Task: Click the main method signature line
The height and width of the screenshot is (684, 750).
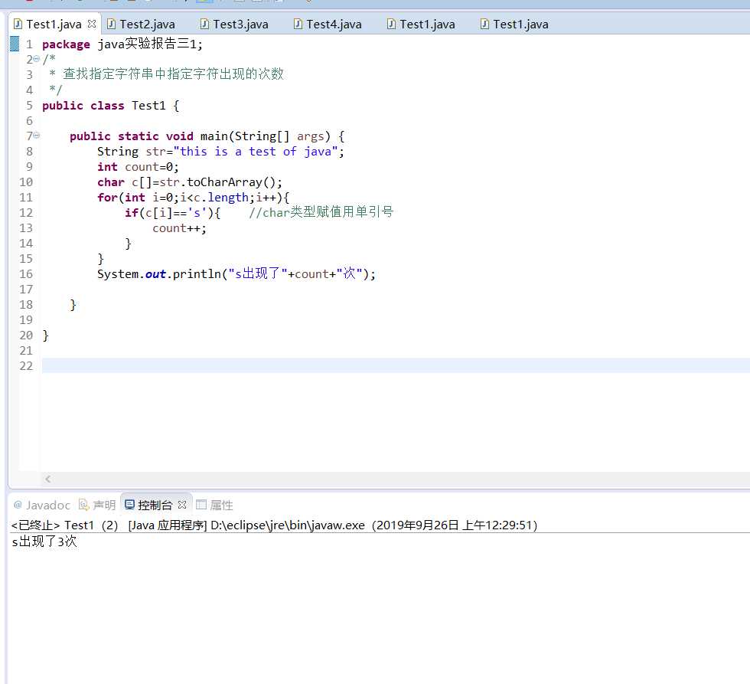Action: pos(207,136)
